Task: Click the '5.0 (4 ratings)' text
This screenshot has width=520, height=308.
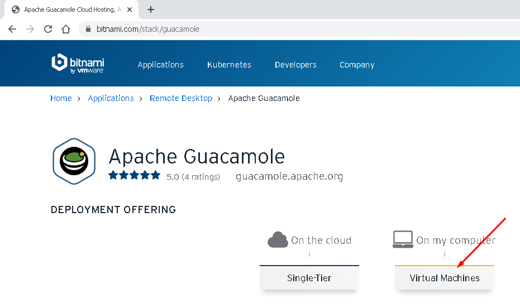Action: (193, 177)
